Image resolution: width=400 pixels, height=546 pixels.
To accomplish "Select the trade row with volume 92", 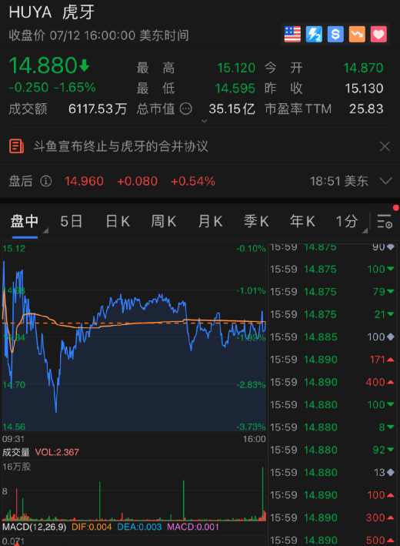I will [x=332, y=450].
